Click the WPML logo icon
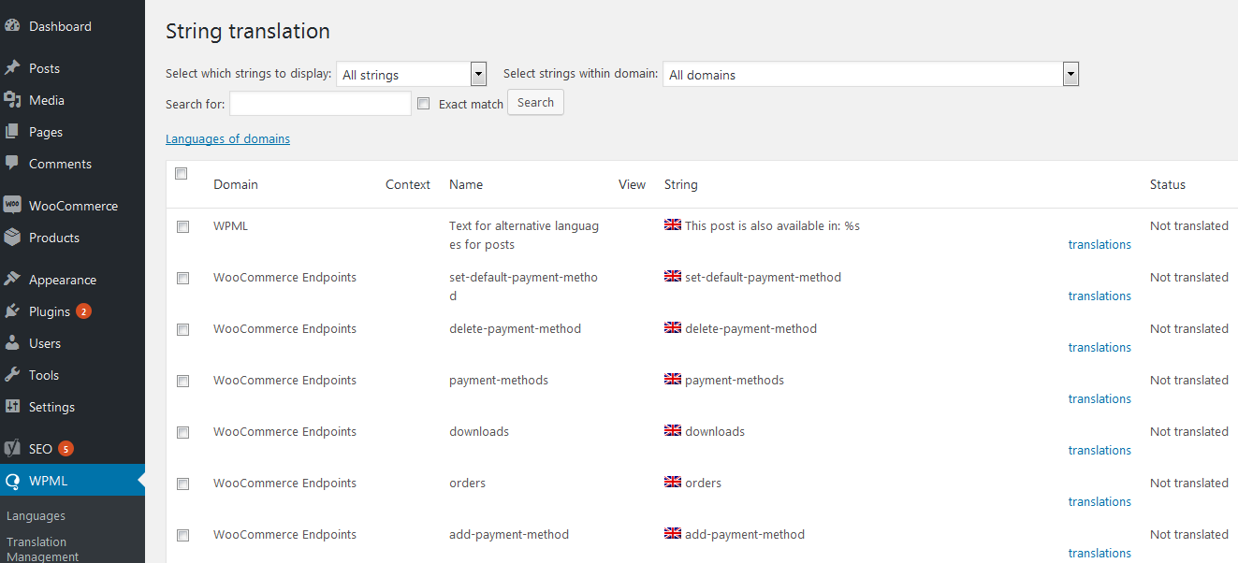Image resolution: width=1238 pixels, height=563 pixels. (x=12, y=481)
